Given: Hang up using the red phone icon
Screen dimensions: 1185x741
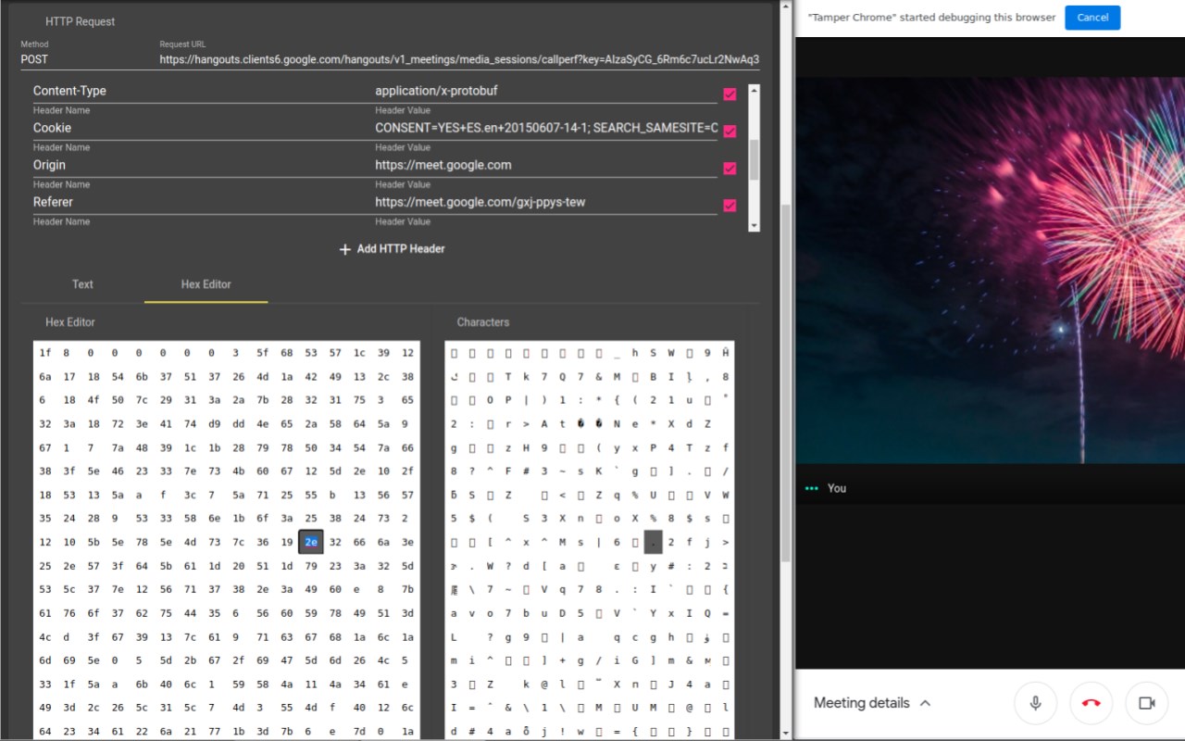Looking at the screenshot, I should click(x=1091, y=703).
